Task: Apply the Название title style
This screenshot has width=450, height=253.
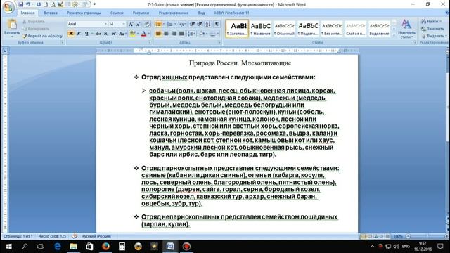Action: [x=261, y=29]
